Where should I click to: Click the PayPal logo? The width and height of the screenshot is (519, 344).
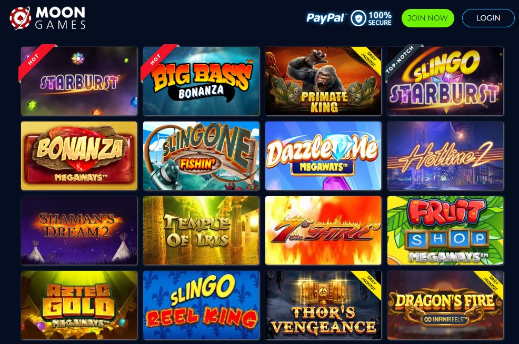coord(326,18)
